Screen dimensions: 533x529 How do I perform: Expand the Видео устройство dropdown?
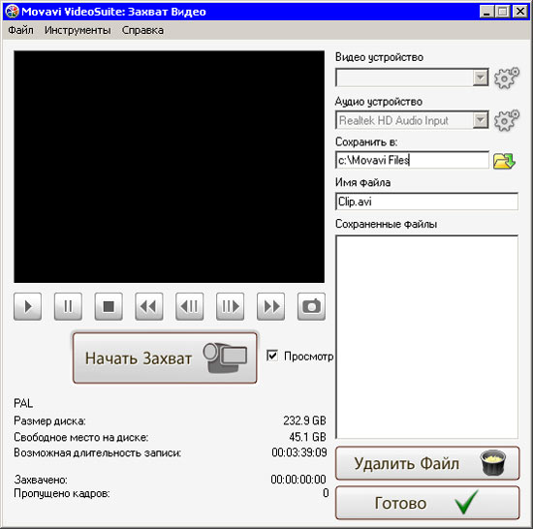481,78
